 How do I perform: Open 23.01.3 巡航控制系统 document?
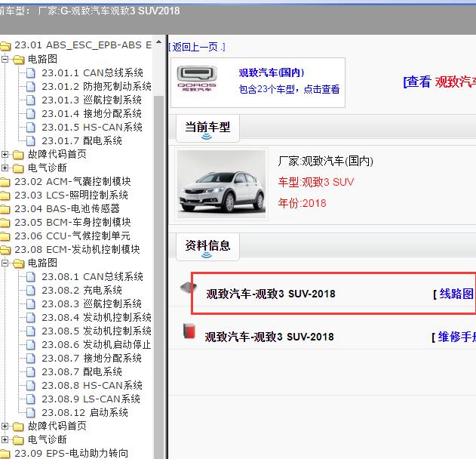click(92, 100)
